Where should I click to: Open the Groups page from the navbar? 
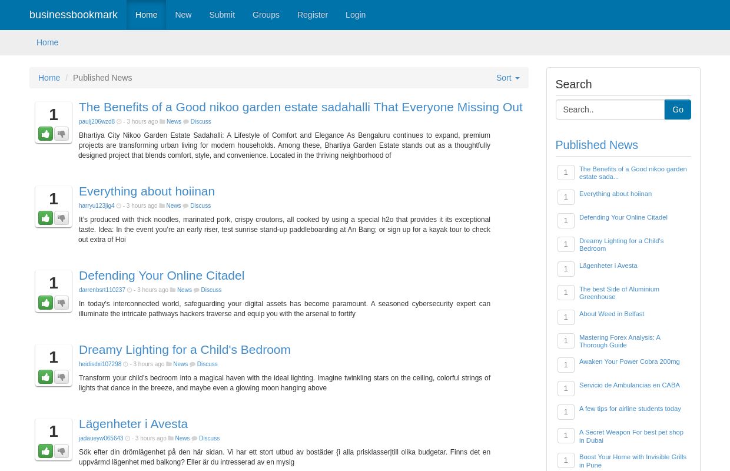266,15
